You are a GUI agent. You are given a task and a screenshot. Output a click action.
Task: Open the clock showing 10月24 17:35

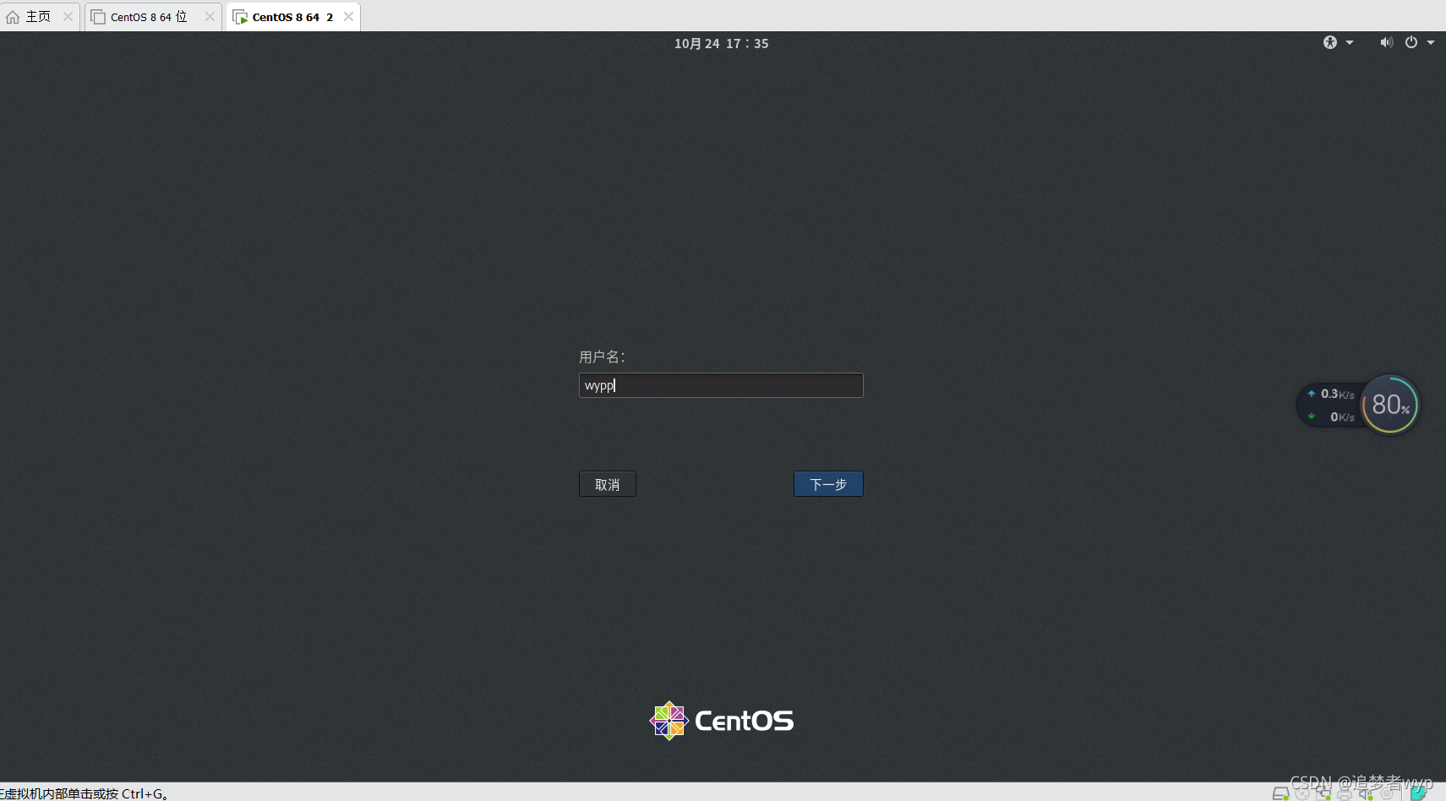coord(722,43)
